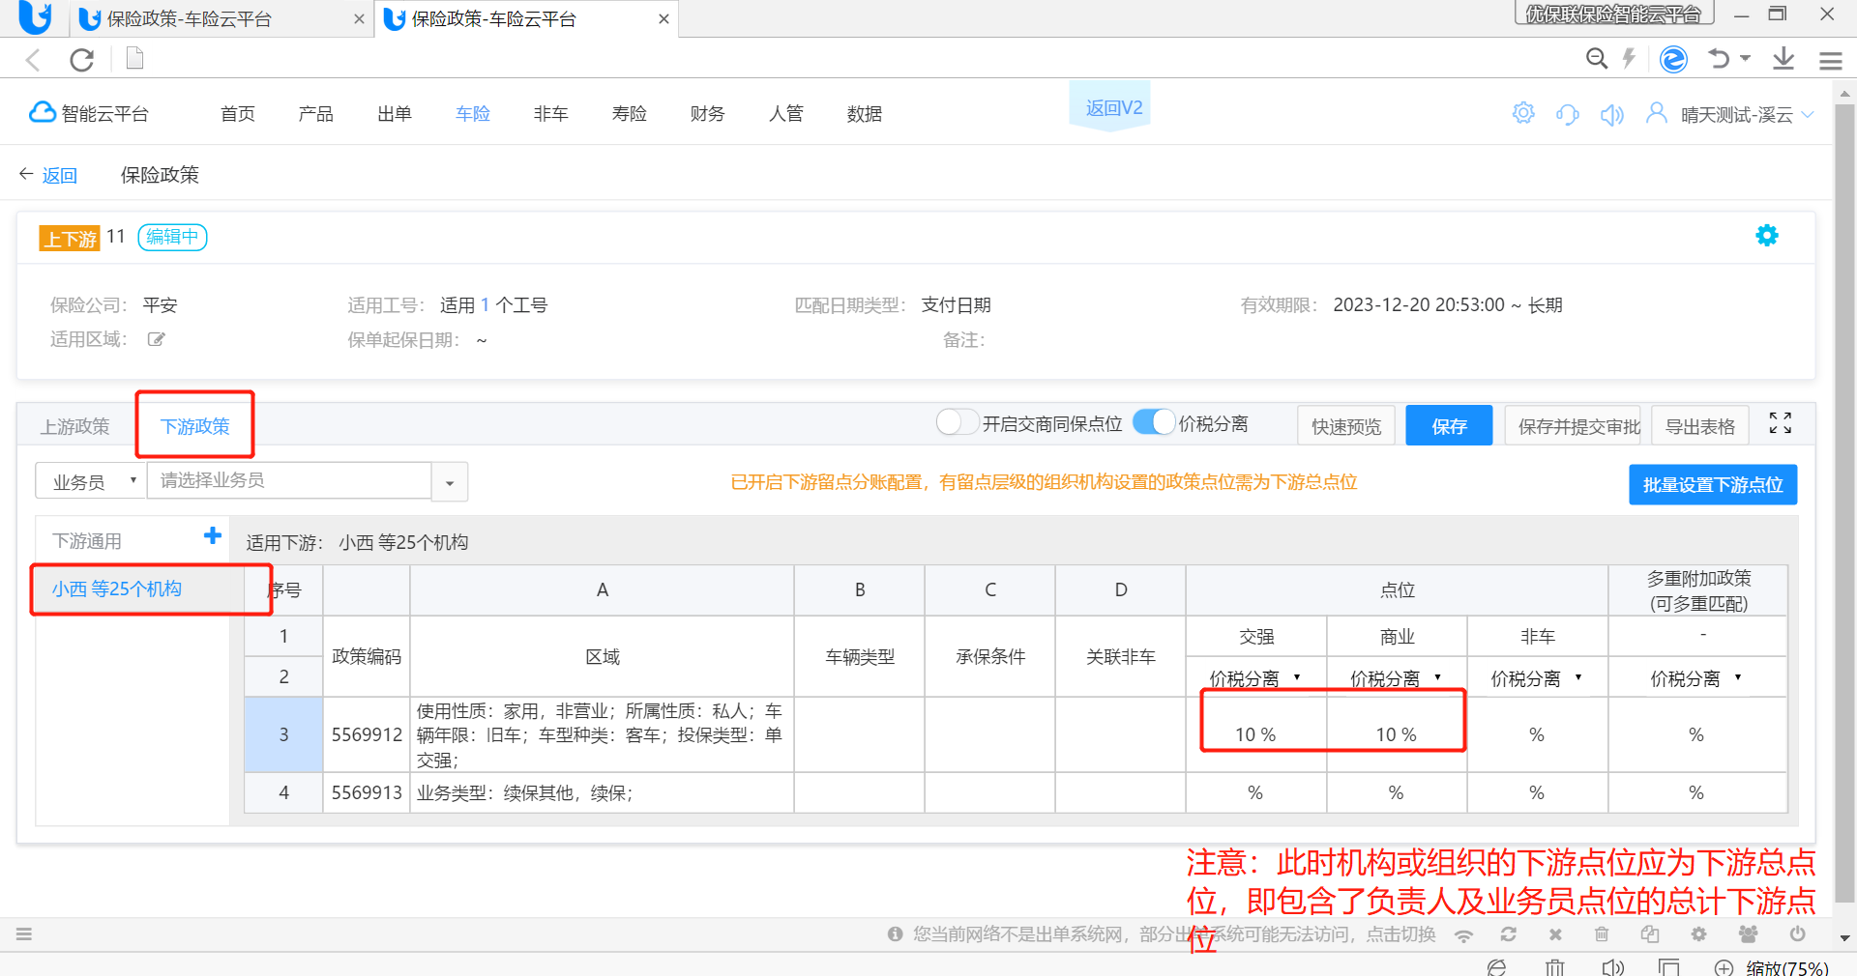
Task: Open the downloads icon in toolbar
Action: (1783, 59)
